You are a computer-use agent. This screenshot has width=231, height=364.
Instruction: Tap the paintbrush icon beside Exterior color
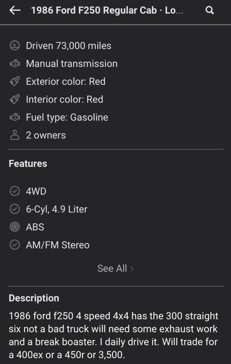pos(15,81)
